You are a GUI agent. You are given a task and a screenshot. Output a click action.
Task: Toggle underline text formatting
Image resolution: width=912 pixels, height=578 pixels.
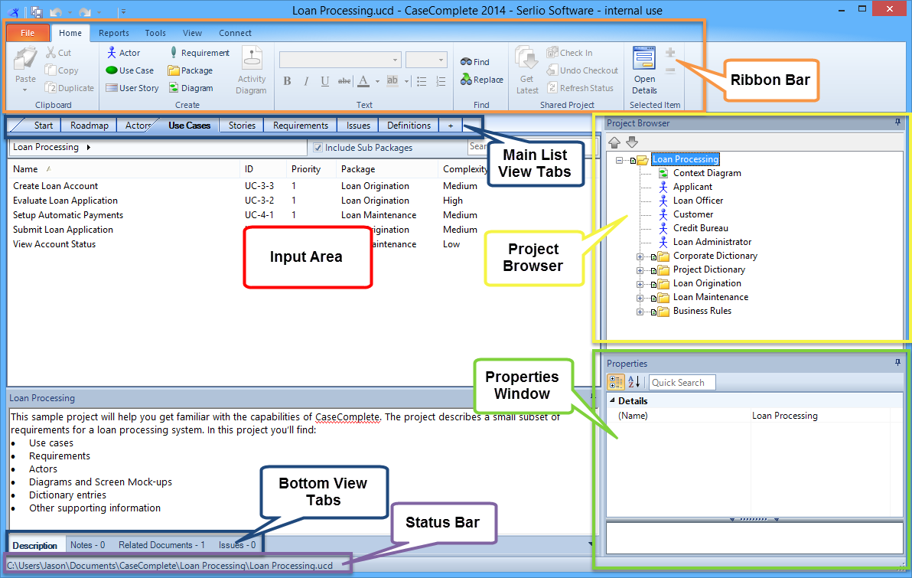coord(325,81)
